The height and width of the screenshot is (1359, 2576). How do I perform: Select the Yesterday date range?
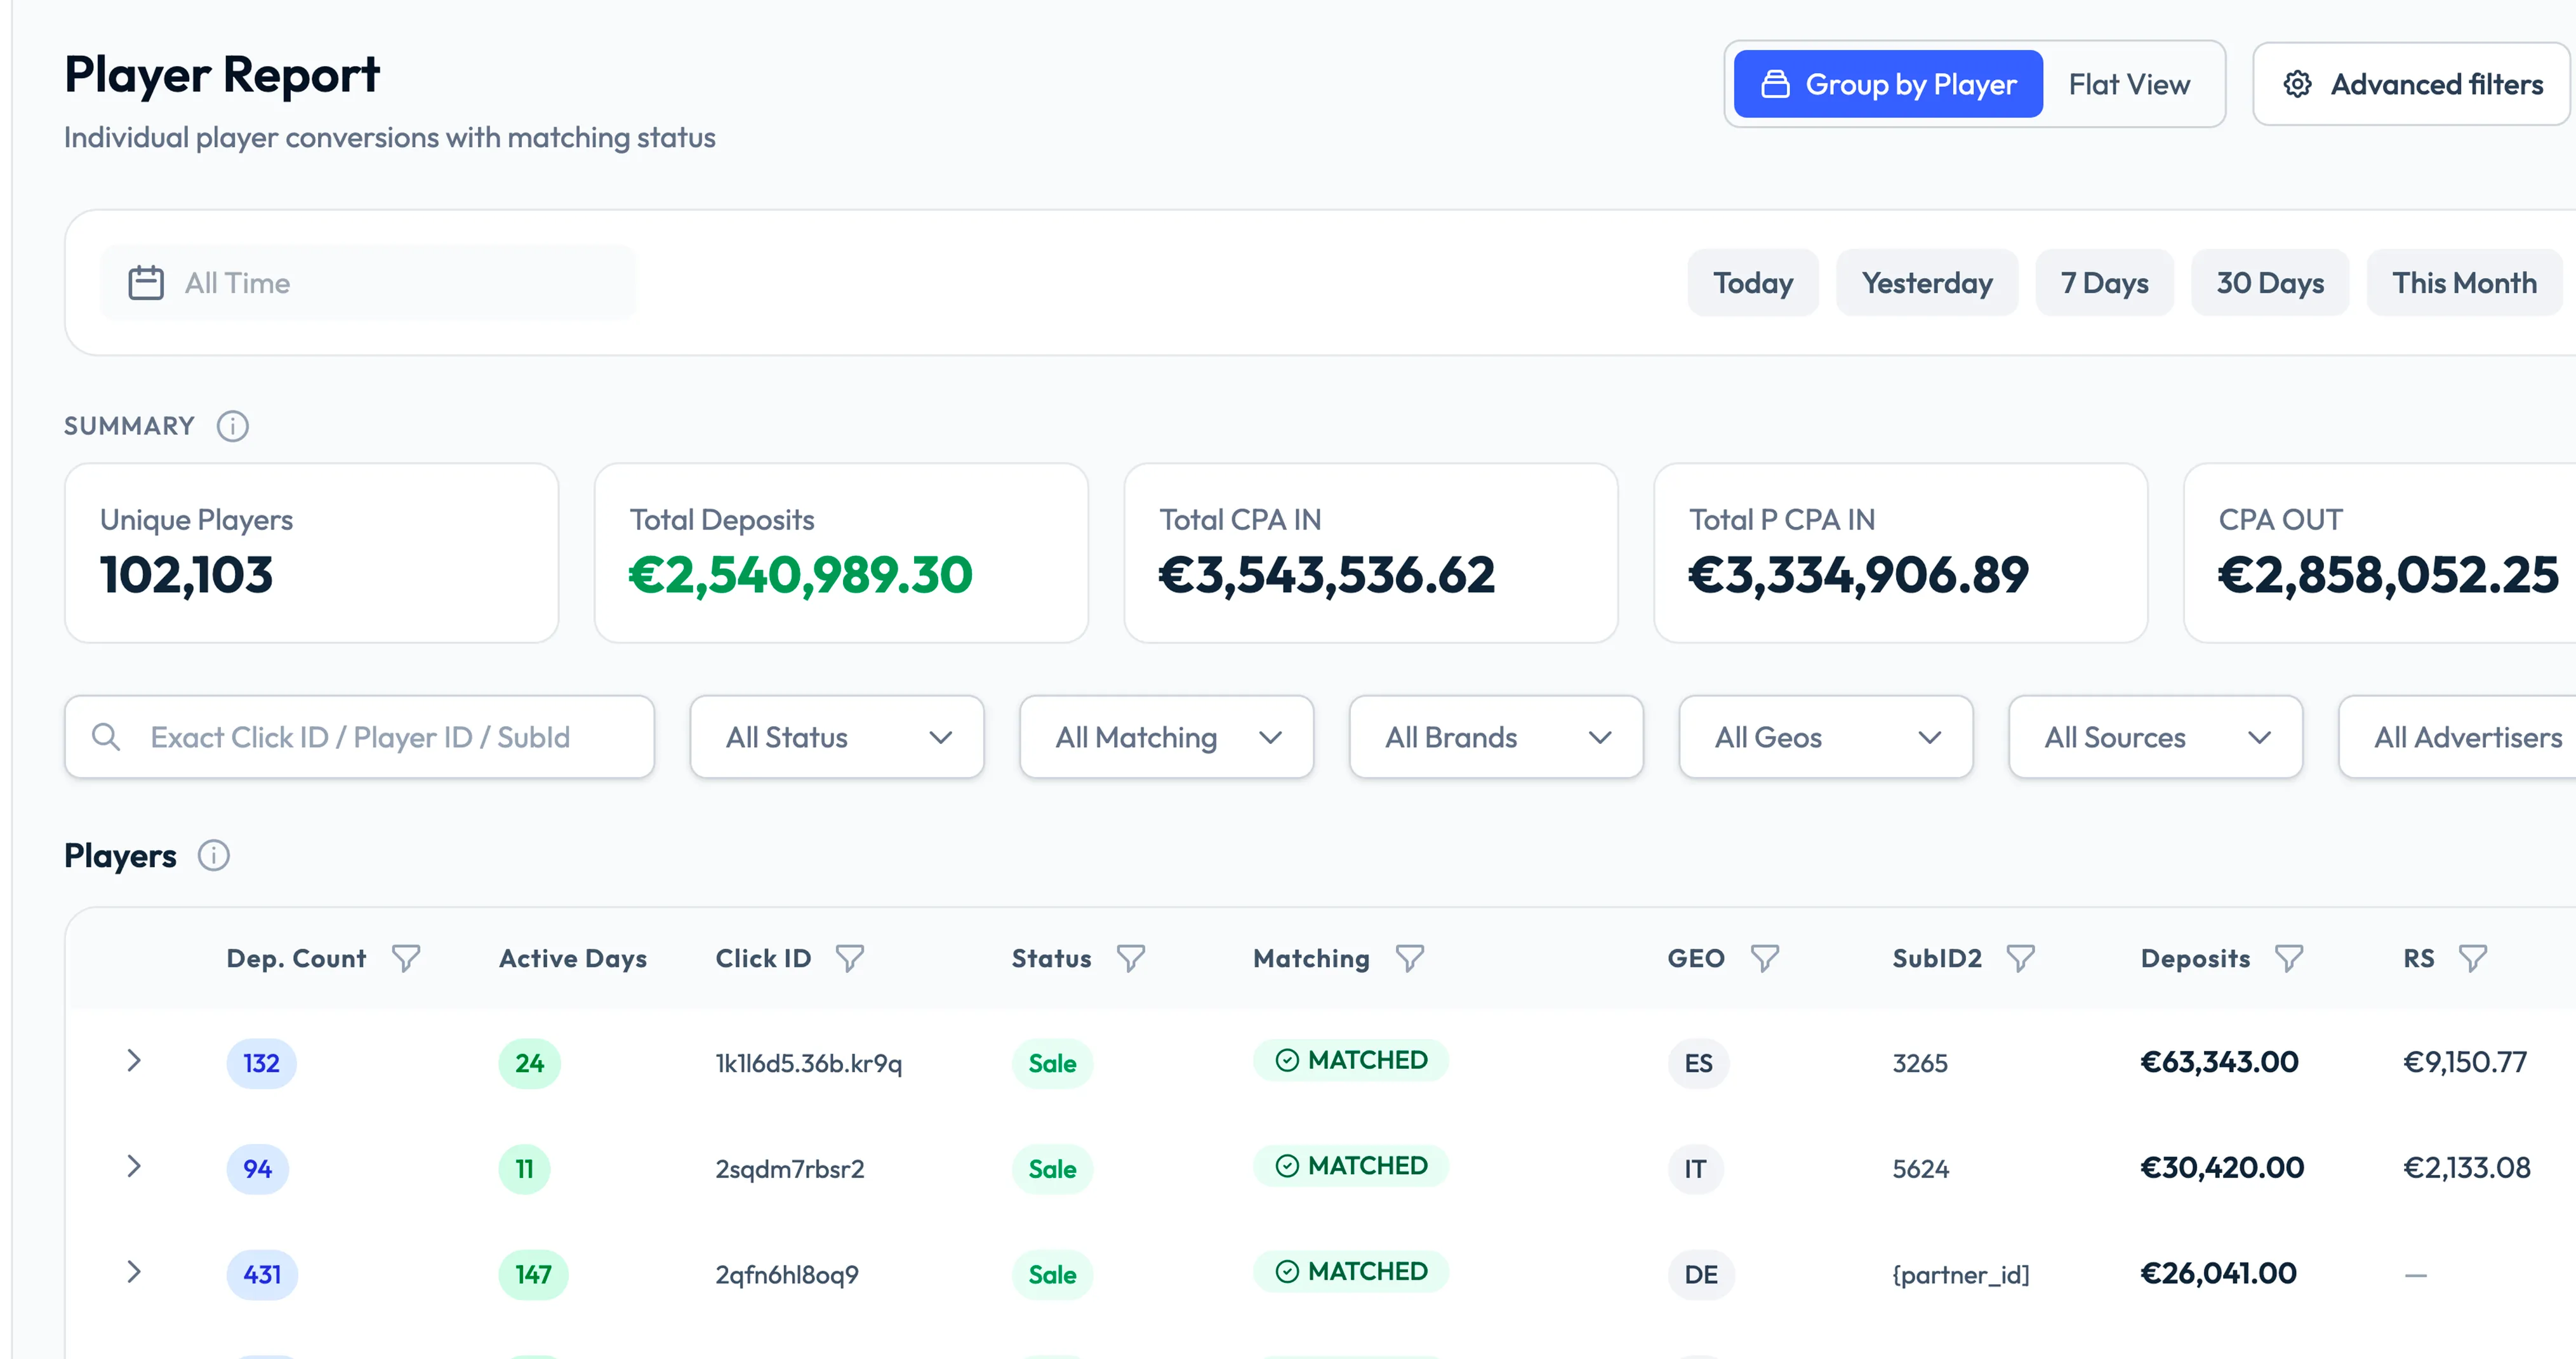pyautogui.click(x=1927, y=283)
